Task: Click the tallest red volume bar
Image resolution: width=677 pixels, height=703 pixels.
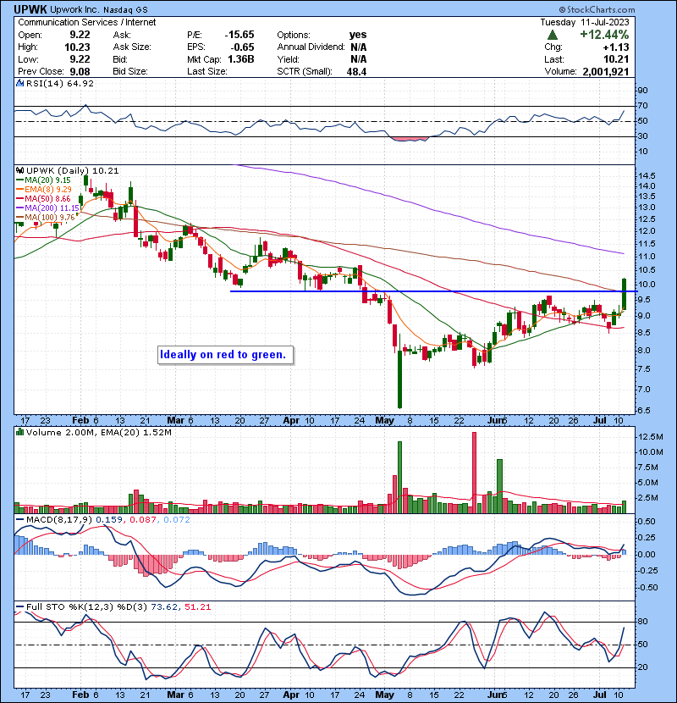Action: 474,473
